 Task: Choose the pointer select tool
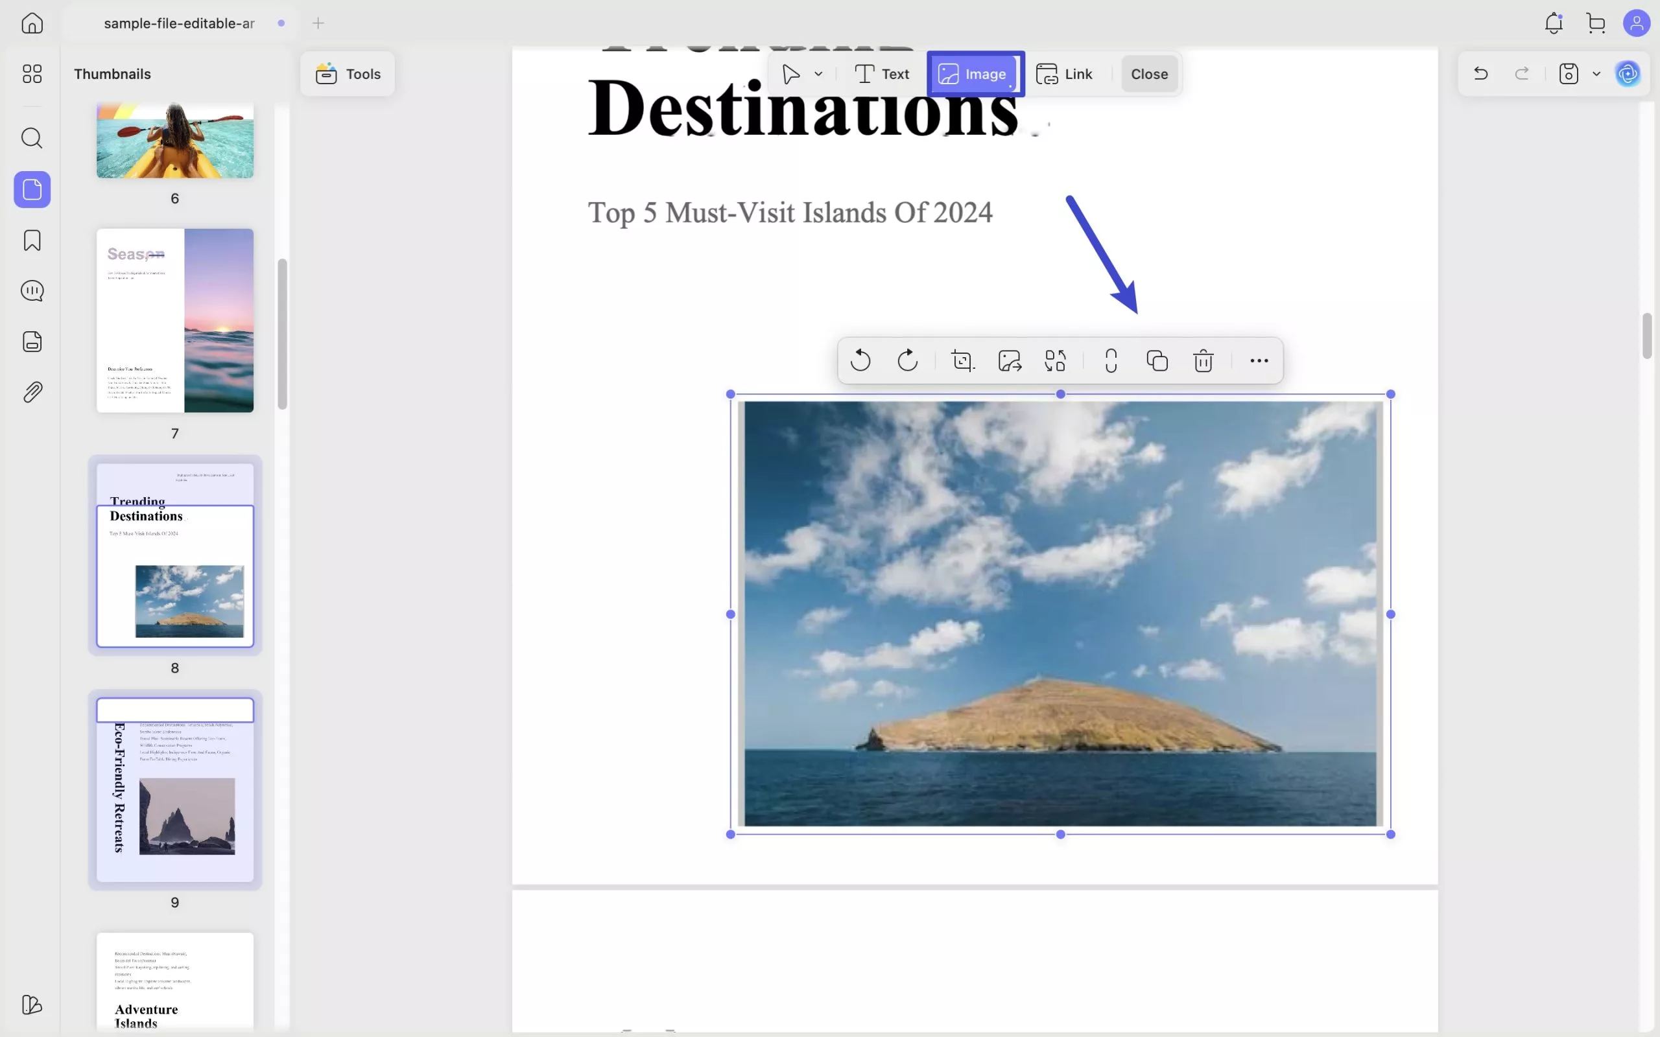click(x=792, y=74)
